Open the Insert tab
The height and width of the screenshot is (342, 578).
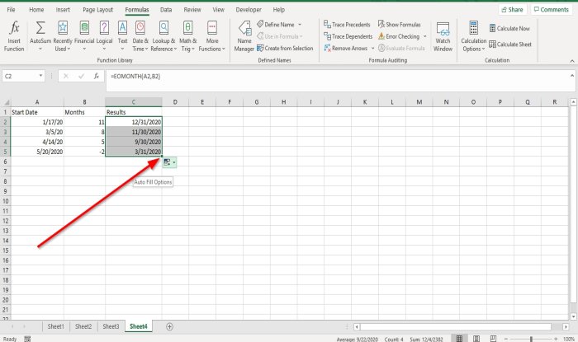pos(63,10)
